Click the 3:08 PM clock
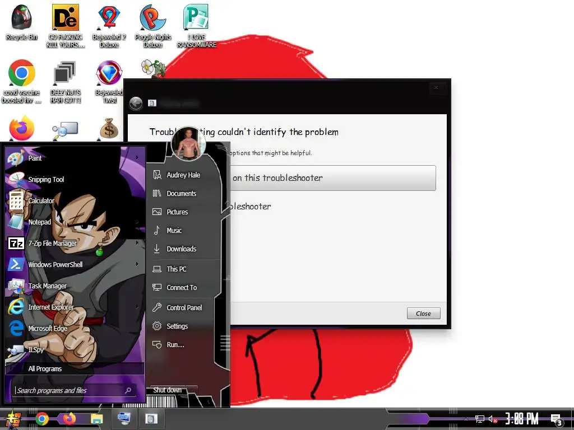Viewport: 574px width, 430px height. 522,419
